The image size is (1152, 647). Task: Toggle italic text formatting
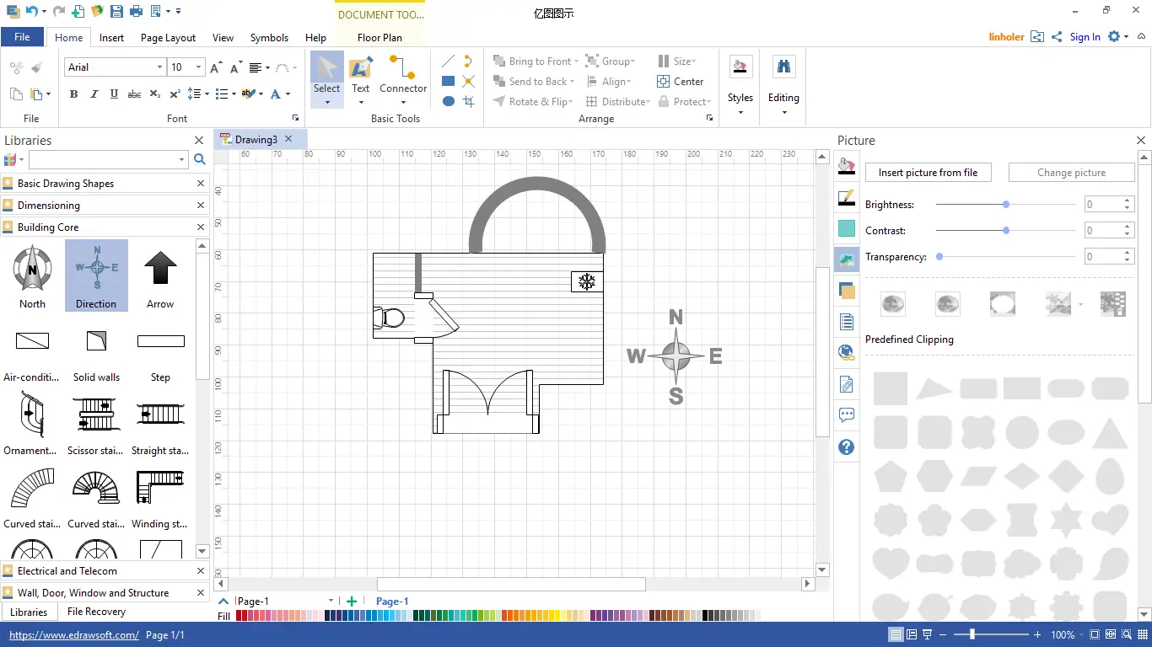[94, 94]
